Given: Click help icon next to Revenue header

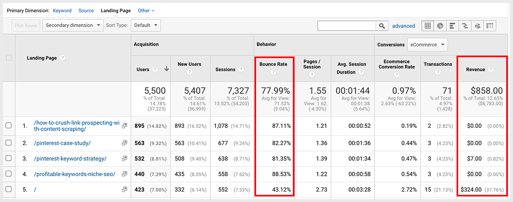Looking at the screenshot, I should [491, 69].
